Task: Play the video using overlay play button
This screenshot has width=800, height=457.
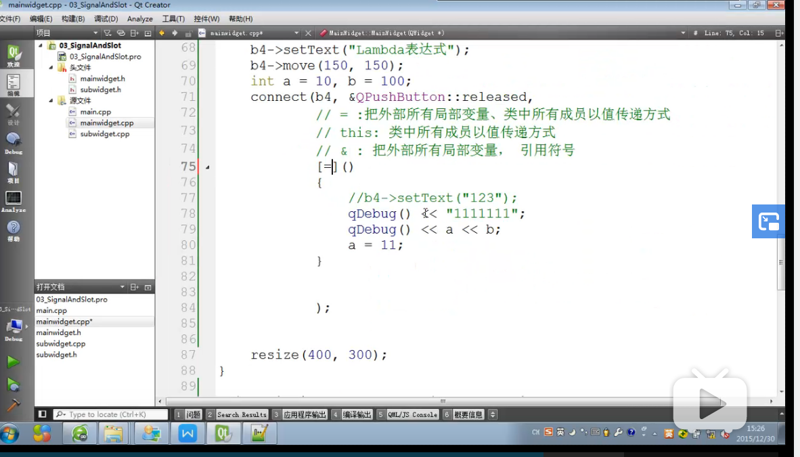Action: pyautogui.click(x=710, y=402)
